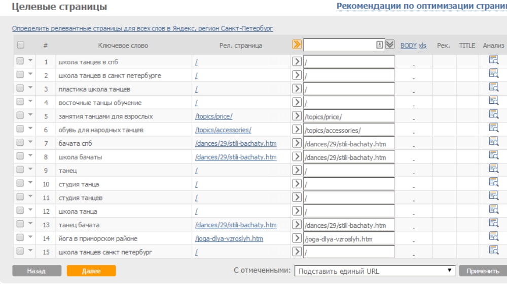Select checkbox for row 12 школа танца
Screen dimensions: 507x284
pyautogui.click(x=20, y=211)
